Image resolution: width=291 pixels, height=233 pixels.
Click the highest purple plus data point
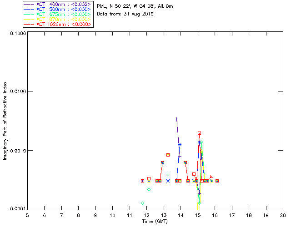(177, 119)
